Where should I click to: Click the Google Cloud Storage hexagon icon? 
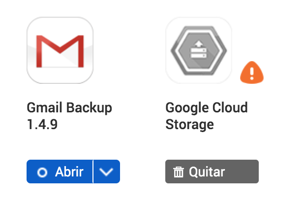(198, 50)
